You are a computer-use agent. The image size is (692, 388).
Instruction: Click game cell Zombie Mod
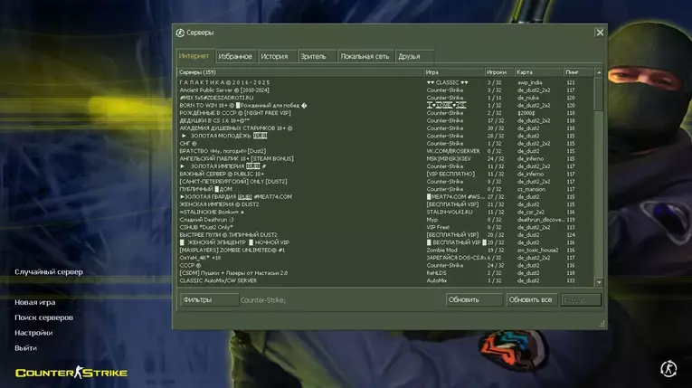click(441, 250)
